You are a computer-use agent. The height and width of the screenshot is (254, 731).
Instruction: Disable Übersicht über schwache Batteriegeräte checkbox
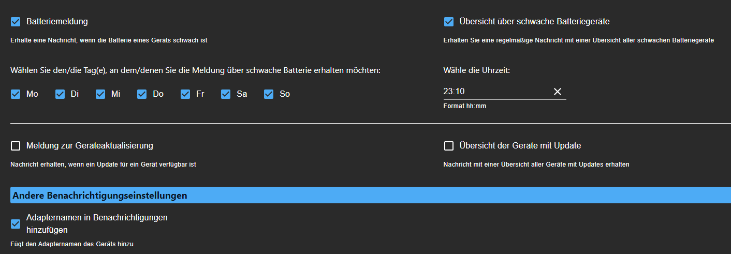pyautogui.click(x=449, y=22)
